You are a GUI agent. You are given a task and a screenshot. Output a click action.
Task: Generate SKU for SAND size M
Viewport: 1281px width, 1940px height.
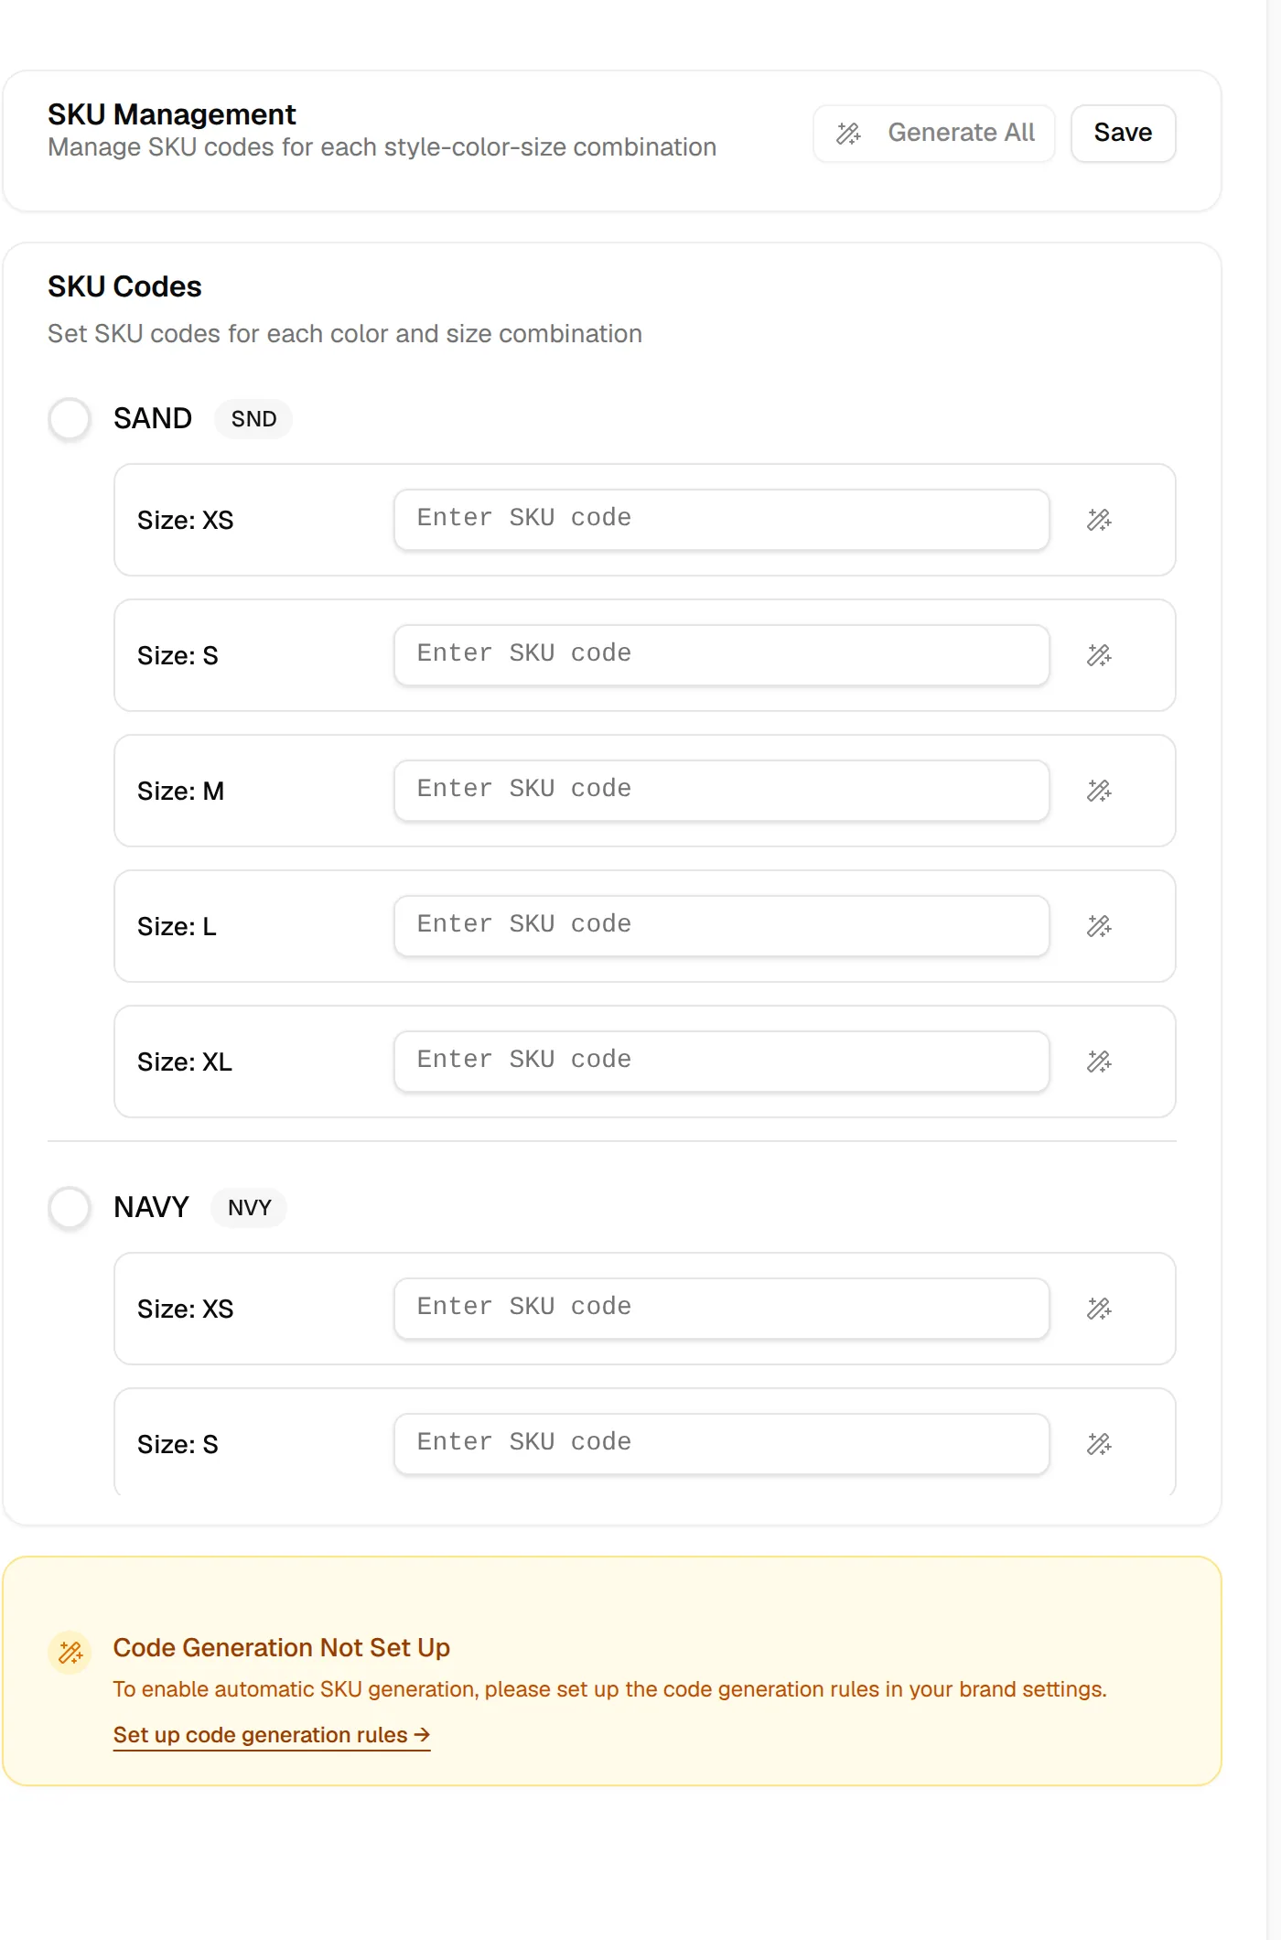[1099, 791]
